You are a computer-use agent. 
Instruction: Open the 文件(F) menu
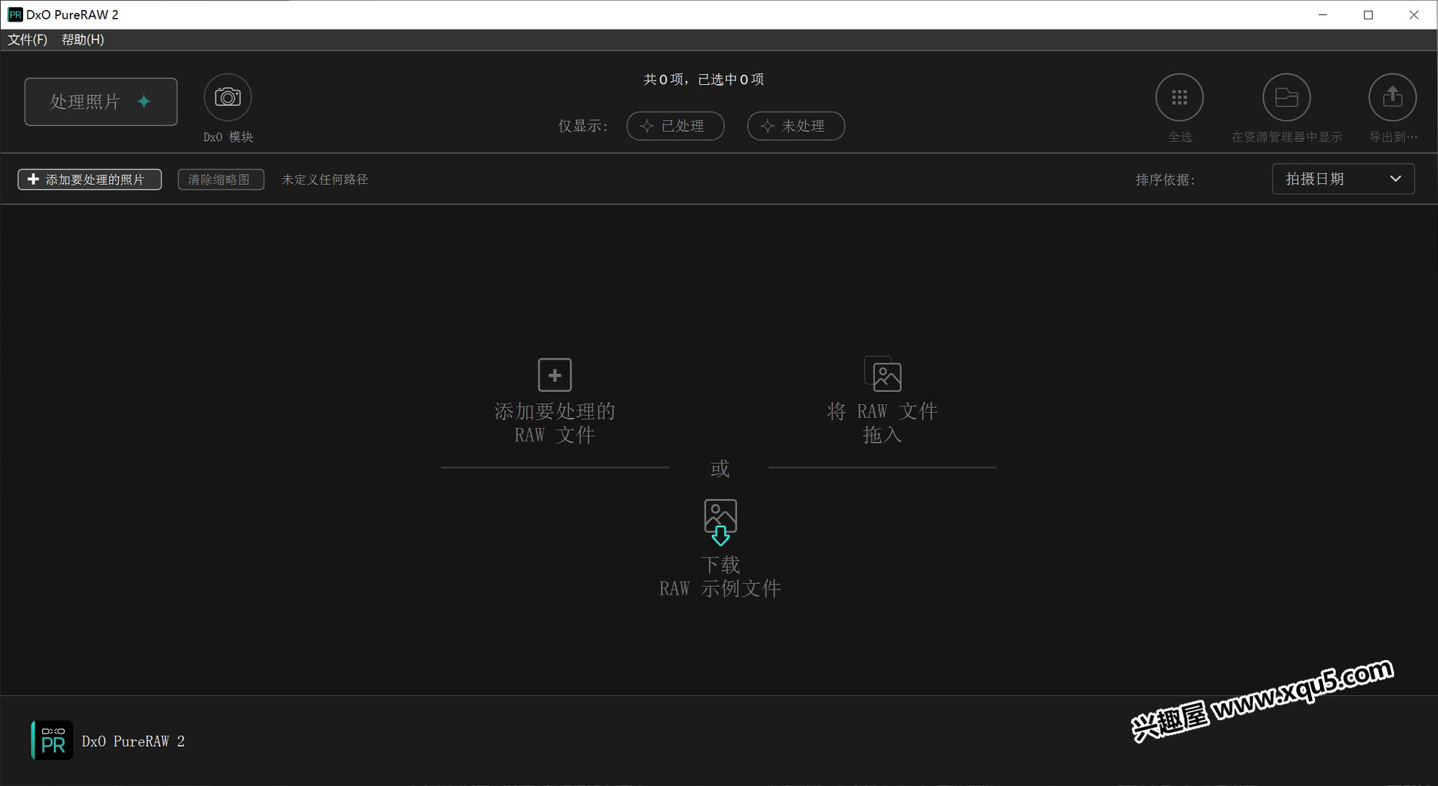click(x=27, y=40)
